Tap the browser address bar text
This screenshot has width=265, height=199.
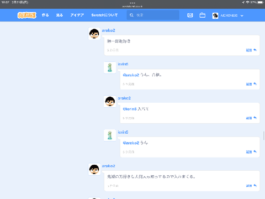pyautogui.click(x=132, y=6)
